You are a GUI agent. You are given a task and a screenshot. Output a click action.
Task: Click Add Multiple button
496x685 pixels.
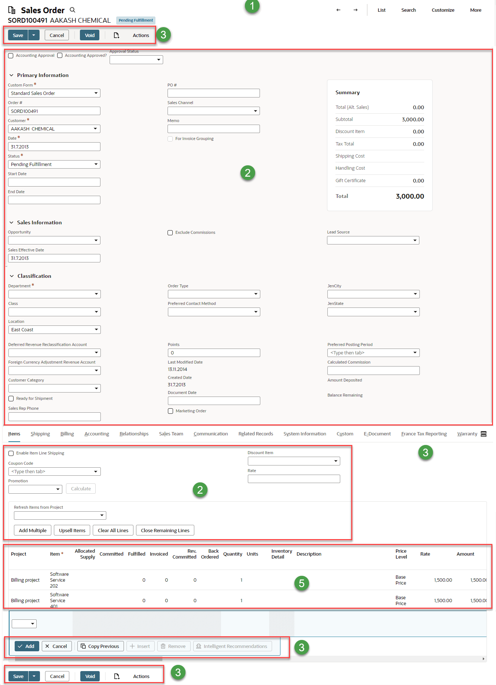(33, 530)
